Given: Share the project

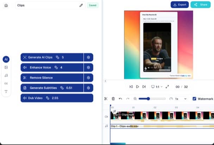Looking at the screenshot, I should pyautogui.click(x=201, y=5).
